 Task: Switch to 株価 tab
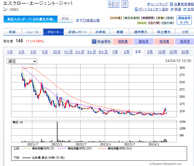pyautogui.click(x=12, y=32)
